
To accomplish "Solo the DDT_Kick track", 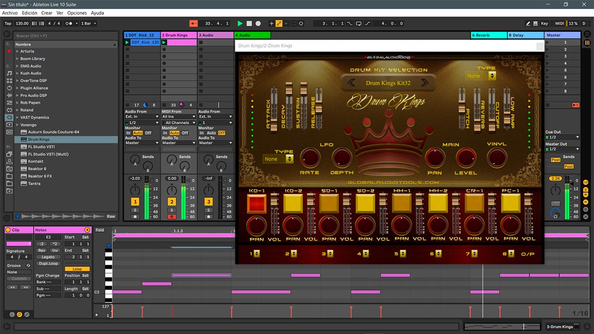I will click(x=135, y=210).
